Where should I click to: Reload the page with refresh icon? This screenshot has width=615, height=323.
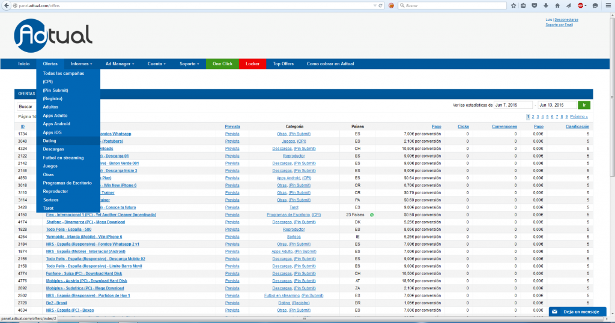point(381,5)
